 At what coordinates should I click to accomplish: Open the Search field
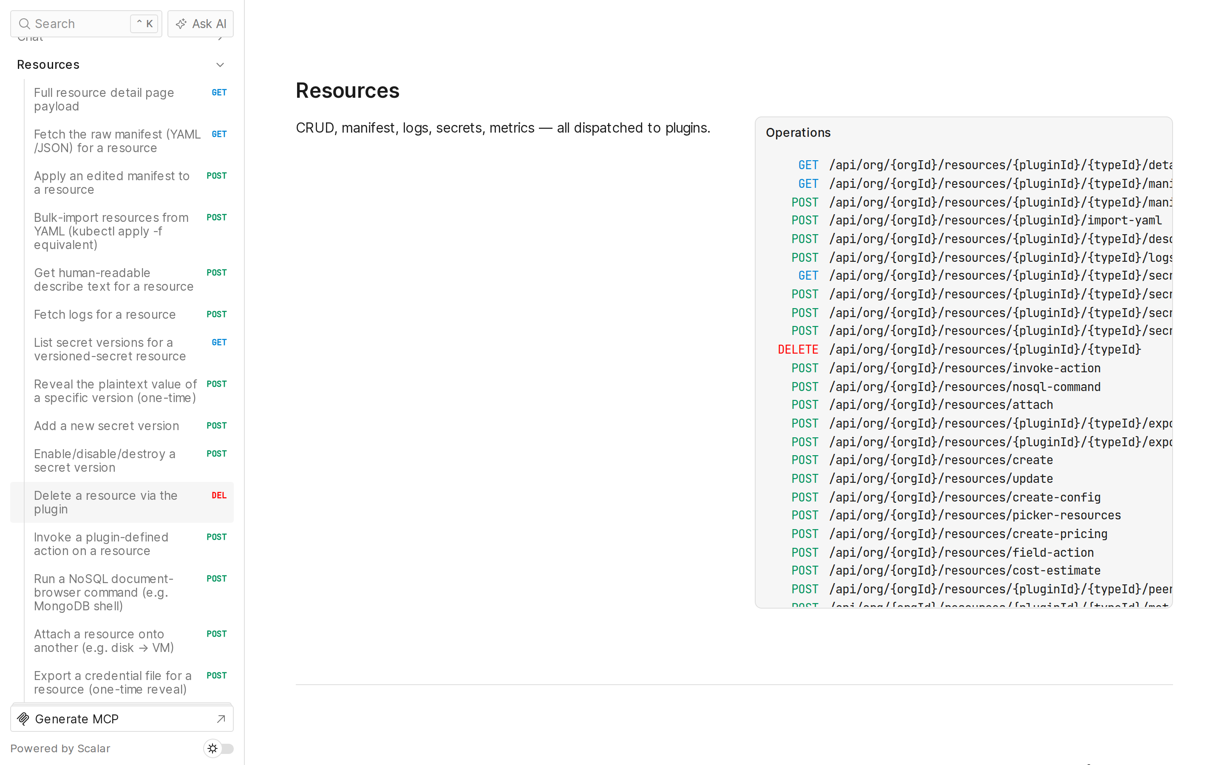[x=86, y=24]
